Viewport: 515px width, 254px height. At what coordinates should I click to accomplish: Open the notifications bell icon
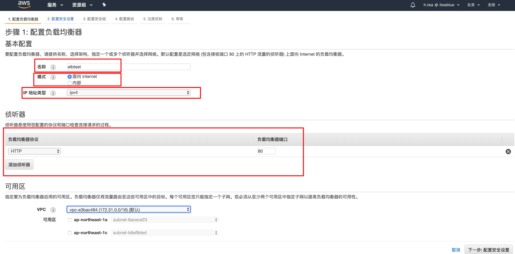pyautogui.click(x=413, y=5)
